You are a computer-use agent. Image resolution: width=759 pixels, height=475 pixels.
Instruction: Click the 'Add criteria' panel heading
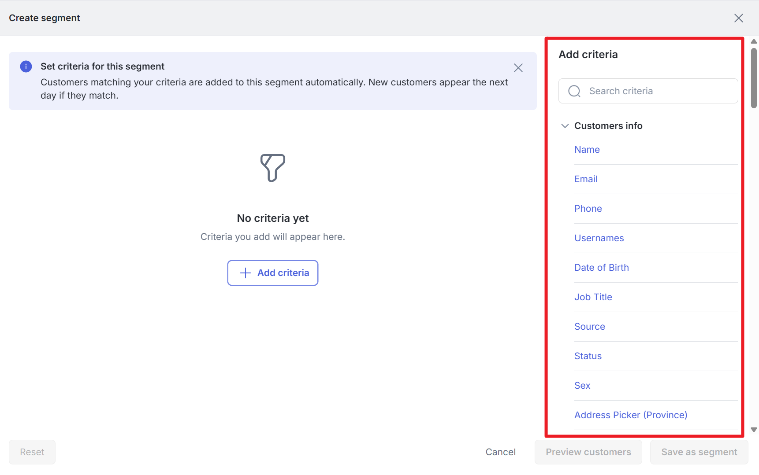coord(588,55)
